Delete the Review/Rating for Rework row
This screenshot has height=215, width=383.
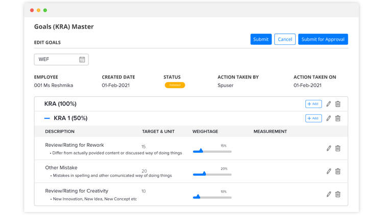pyautogui.click(x=338, y=148)
